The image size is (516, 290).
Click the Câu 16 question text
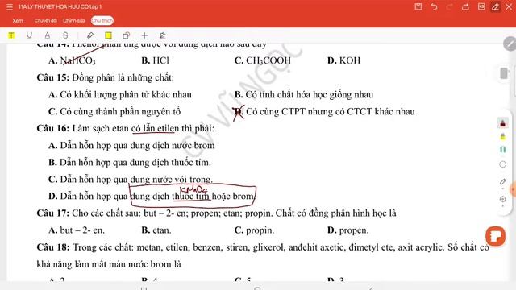[x=126, y=128]
